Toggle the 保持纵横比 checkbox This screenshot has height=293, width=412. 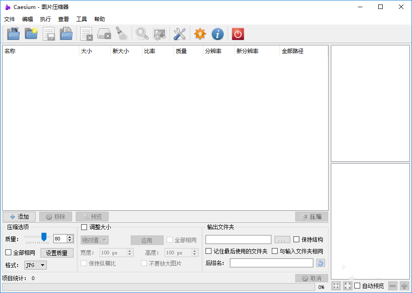[83, 263]
